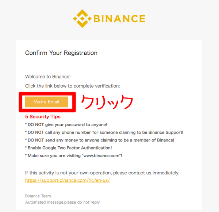Click the 'Make sure you are visiting' text

tap(54, 155)
